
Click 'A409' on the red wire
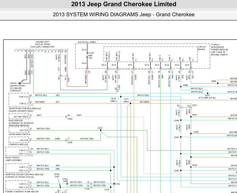pyautogui.click(x=65, y=69)
